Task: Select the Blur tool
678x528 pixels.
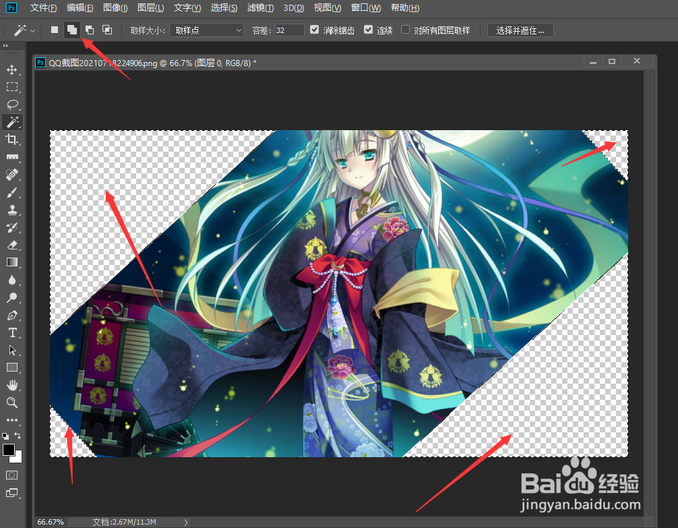Action: click(x=12, y=280)
